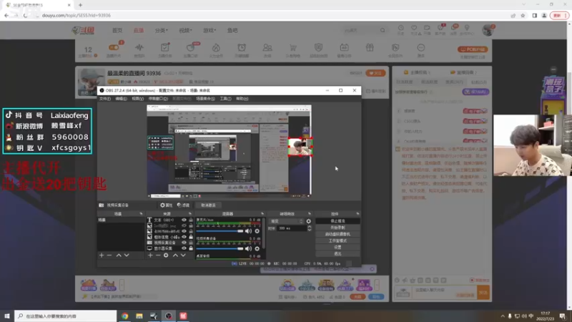Screen dimensions: 572x322
Task: Open File Explorer from the Windows taskbar
Action: 139,316
